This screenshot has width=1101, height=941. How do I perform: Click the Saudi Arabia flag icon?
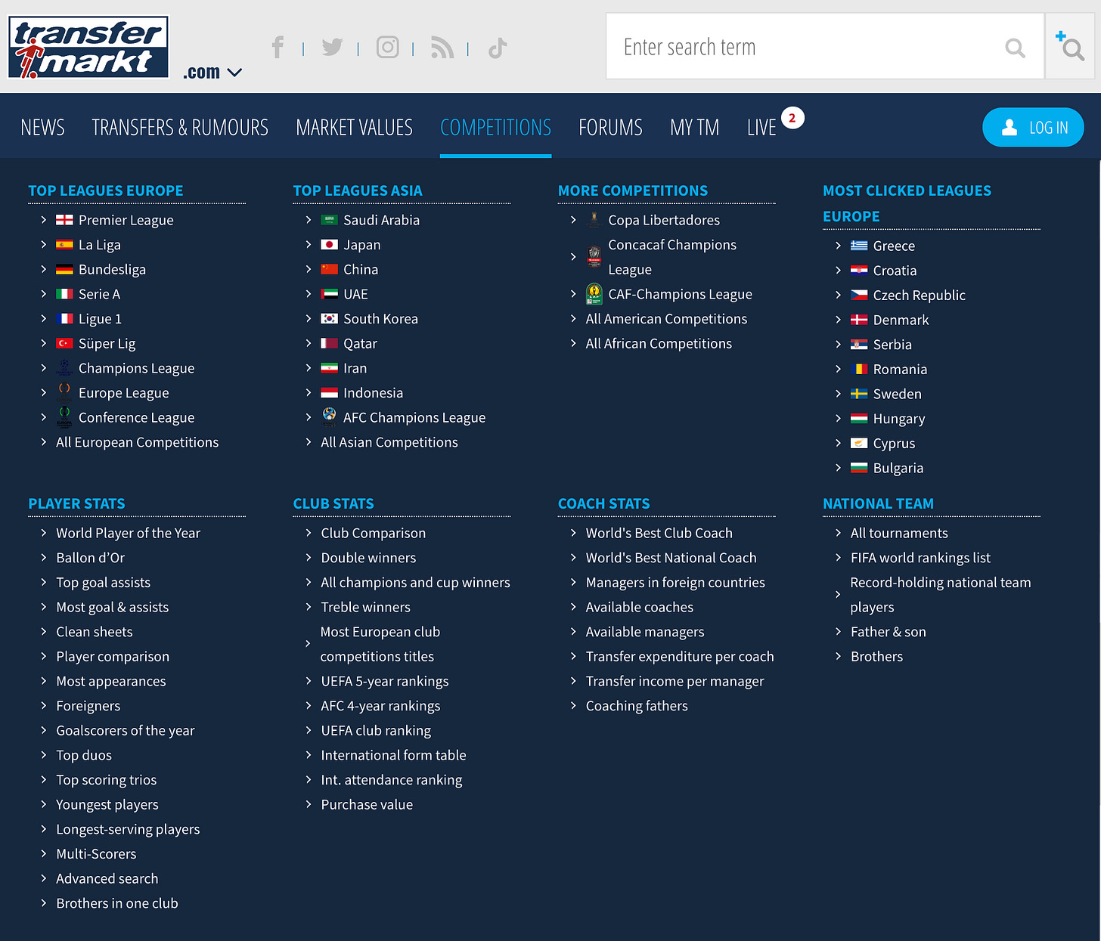pos(329,220)
